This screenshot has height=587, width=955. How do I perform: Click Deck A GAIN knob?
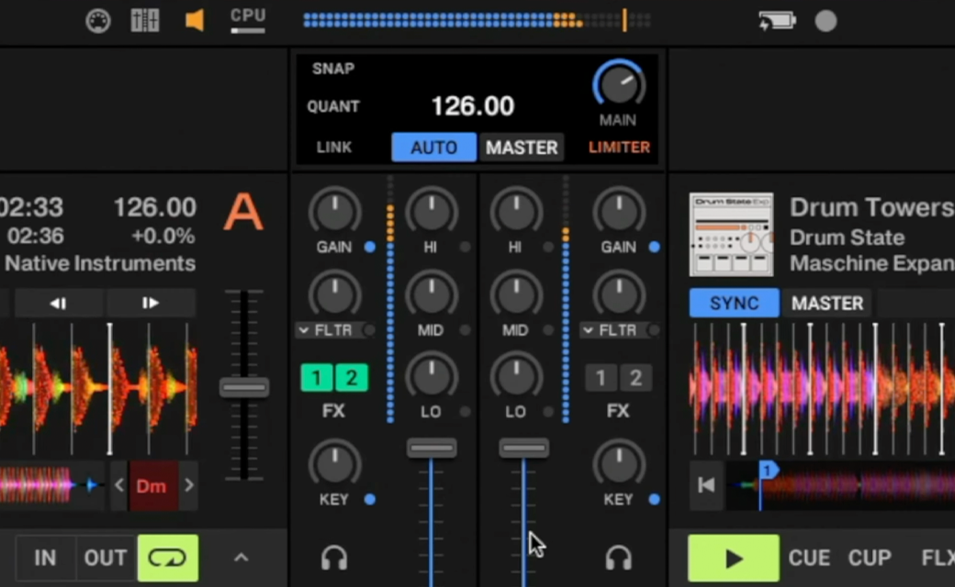tap(334, 212)
